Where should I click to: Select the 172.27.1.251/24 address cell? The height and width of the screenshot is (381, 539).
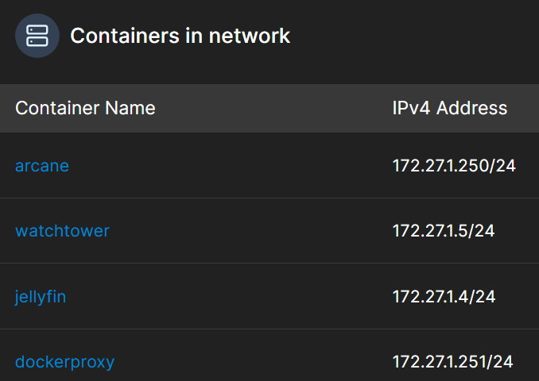(x=452, y=362)
